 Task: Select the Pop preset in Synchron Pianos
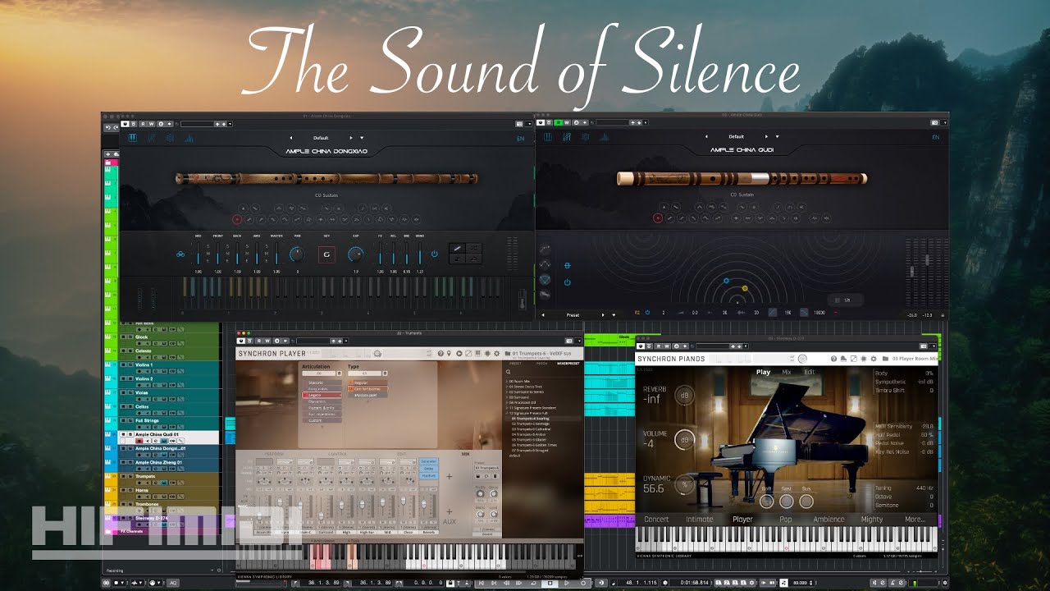[786, 519]
